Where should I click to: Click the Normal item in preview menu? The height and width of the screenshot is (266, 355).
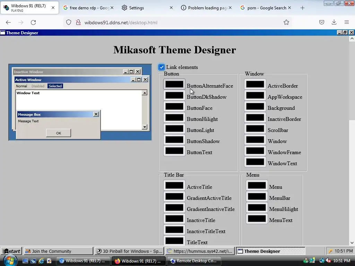21,86
